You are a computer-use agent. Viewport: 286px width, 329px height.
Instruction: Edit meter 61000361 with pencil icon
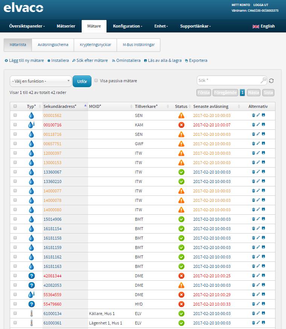pos(258,323)
